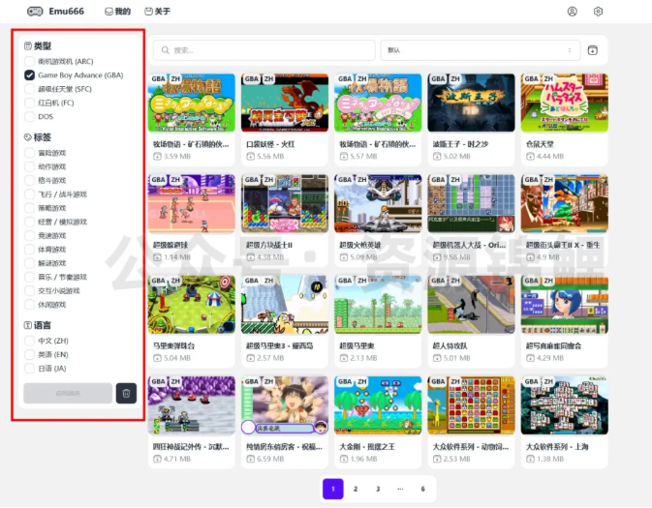Click download icon next to 2.13 MB
Viewport: 652px width, 508px height.
(344, 358)
